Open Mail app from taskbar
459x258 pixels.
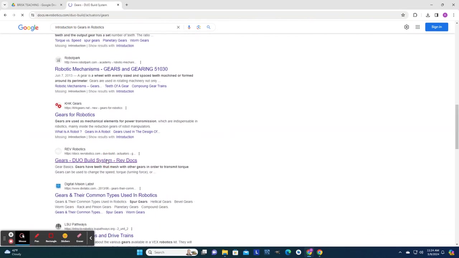pos(246,252)
